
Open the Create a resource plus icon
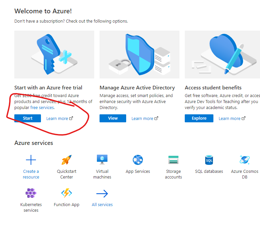31,160
